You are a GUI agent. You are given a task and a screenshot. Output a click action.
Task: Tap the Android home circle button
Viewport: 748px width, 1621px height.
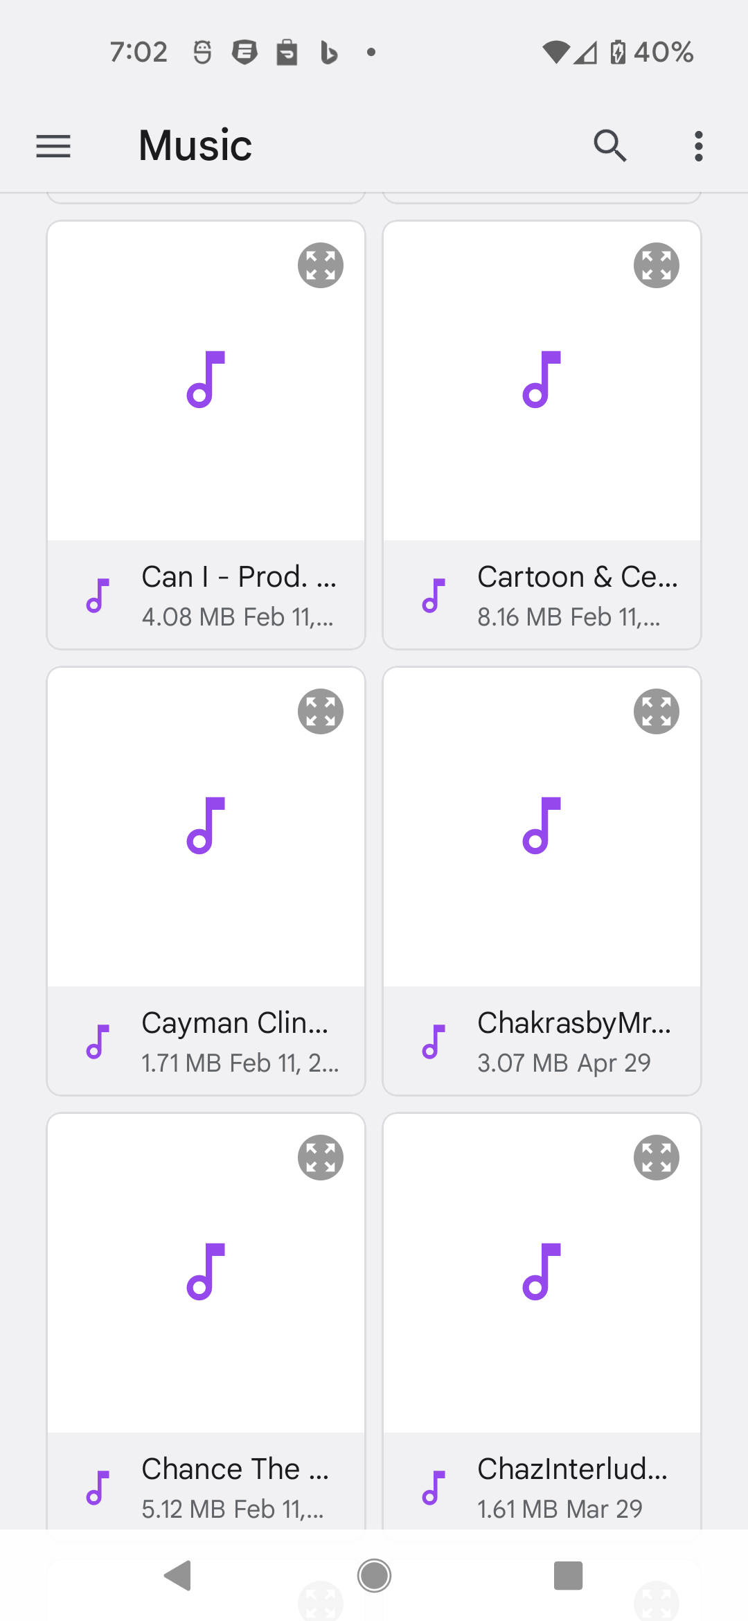click(374, 1576)
